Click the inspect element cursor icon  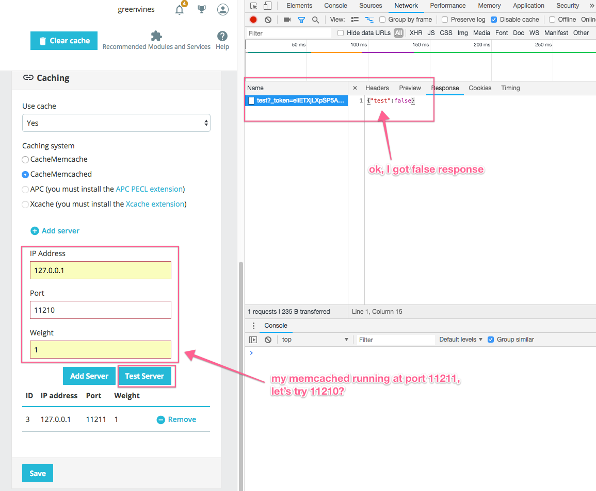point(253,6)
